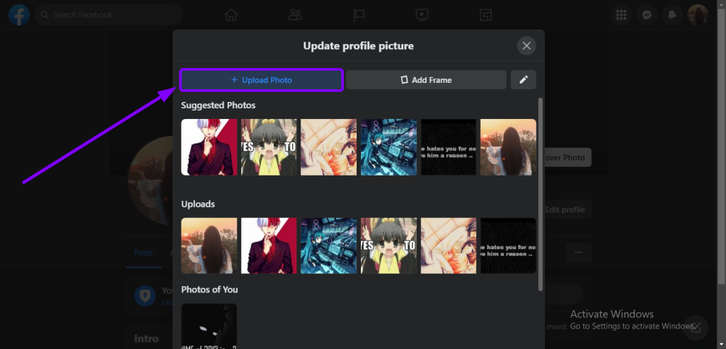Image resolution: width=726 pixels, height=349 pixels.
Task: Open the Messenger icon
Action: 647,15
